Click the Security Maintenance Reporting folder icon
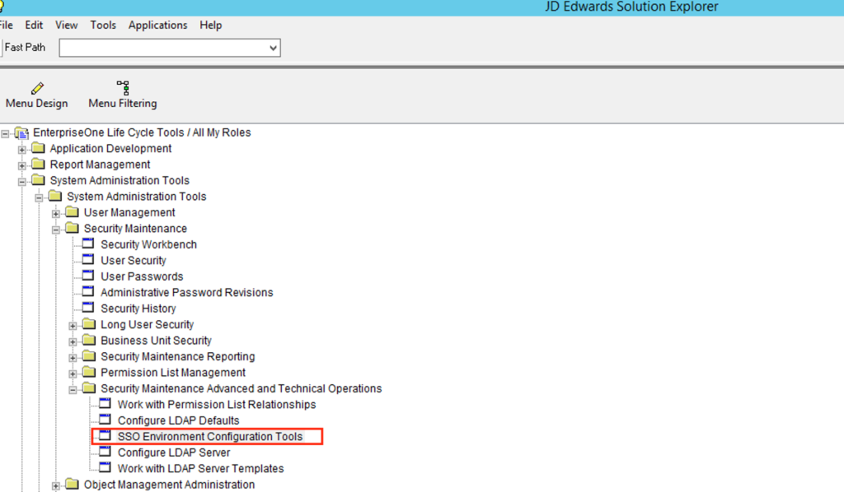This screenshot has height=492, width=844. click(89, 356)
